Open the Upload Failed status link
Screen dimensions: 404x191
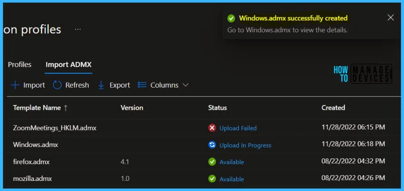click(238, 128)
